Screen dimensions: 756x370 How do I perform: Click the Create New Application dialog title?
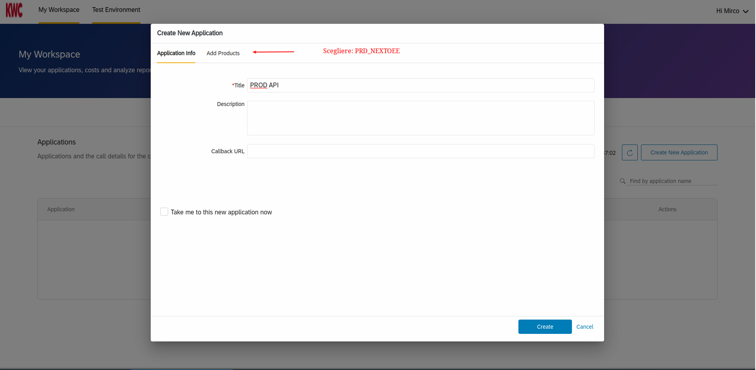click(190, 33)
